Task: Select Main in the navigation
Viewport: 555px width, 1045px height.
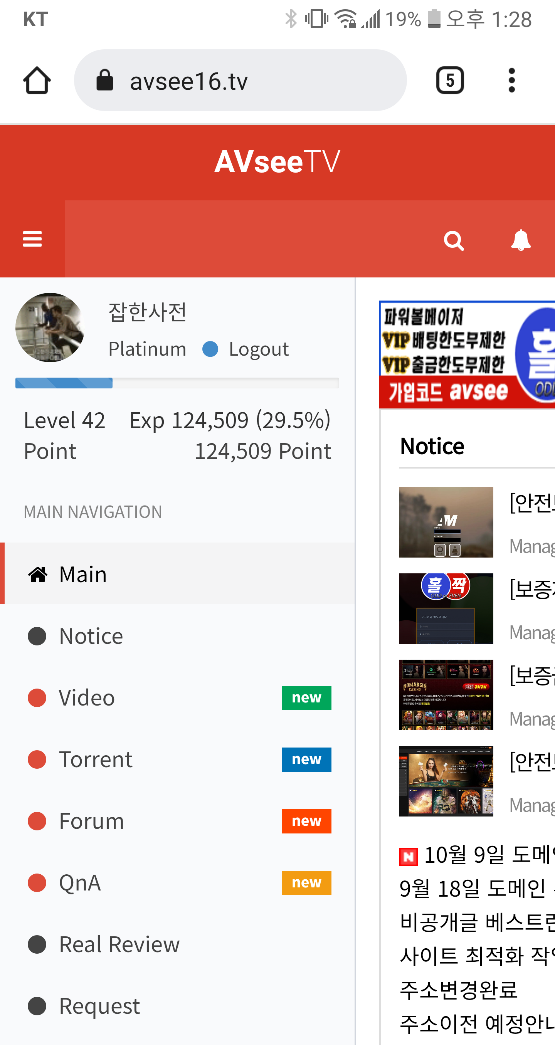Action: tap(178, 574)
